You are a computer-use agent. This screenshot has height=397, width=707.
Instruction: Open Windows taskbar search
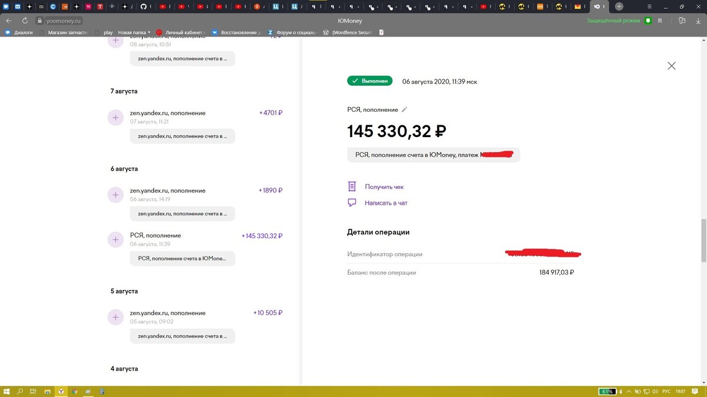pyautogui.click(x=20, y=391)
